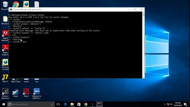Open the Adobe Application desktop shortcut

click(x=5, y=36)
